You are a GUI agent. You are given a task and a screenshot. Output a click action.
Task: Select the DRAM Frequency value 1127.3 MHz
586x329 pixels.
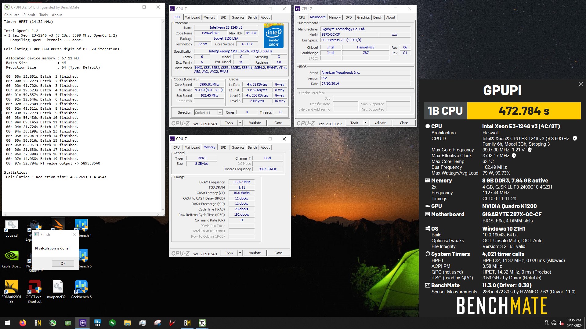tap(241, 182)
